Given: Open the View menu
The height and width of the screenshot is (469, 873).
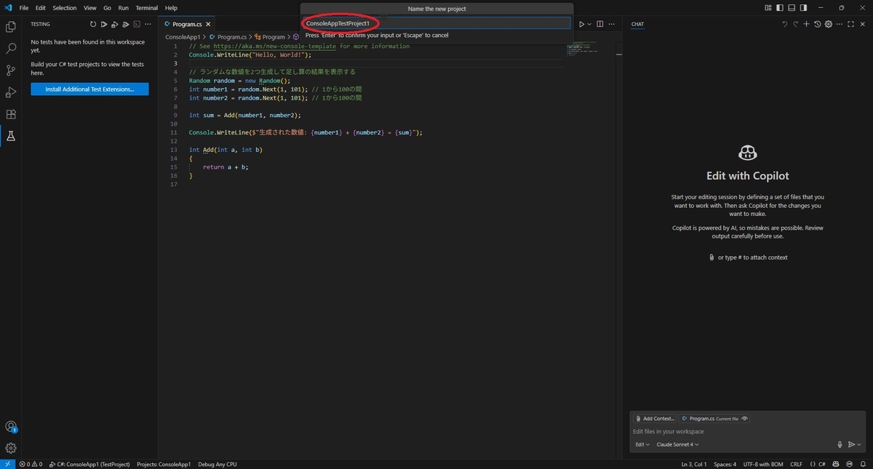Looking at the screenshot, I should (89, 8).
